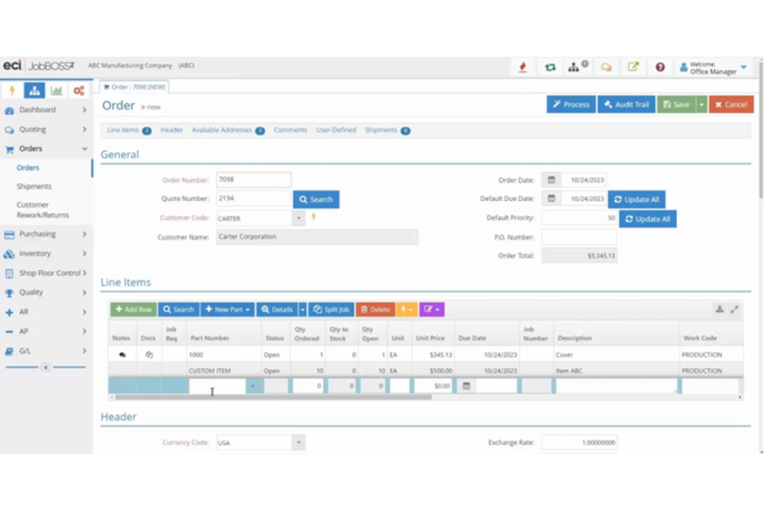Expand the Currency Code dropdown

coord(299,442)
